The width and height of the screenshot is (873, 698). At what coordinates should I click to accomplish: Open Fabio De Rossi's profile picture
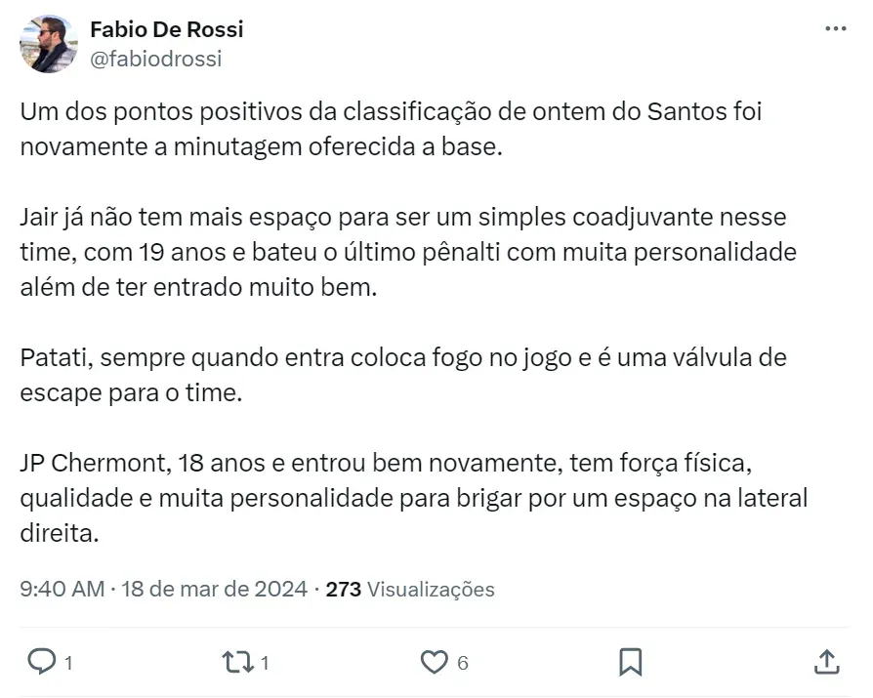[49, 44]
